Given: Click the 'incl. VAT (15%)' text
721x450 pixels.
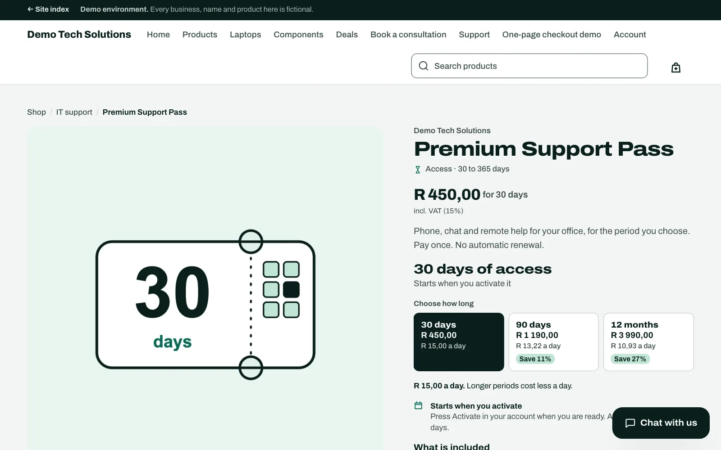Looking at the screenshot, I should (x=438, y=211).
